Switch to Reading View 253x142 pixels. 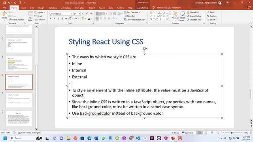point(212,133)
